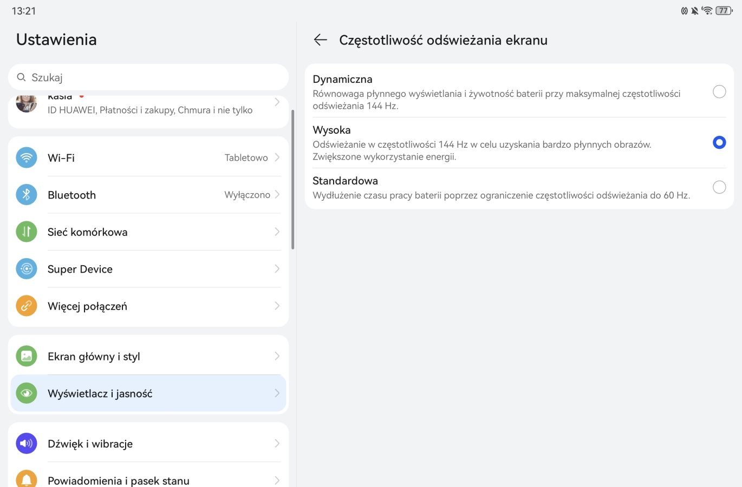742x487 pixels.
Task: Tap the Wyłączono Bluetooth status
Action: tap(248, 195)
